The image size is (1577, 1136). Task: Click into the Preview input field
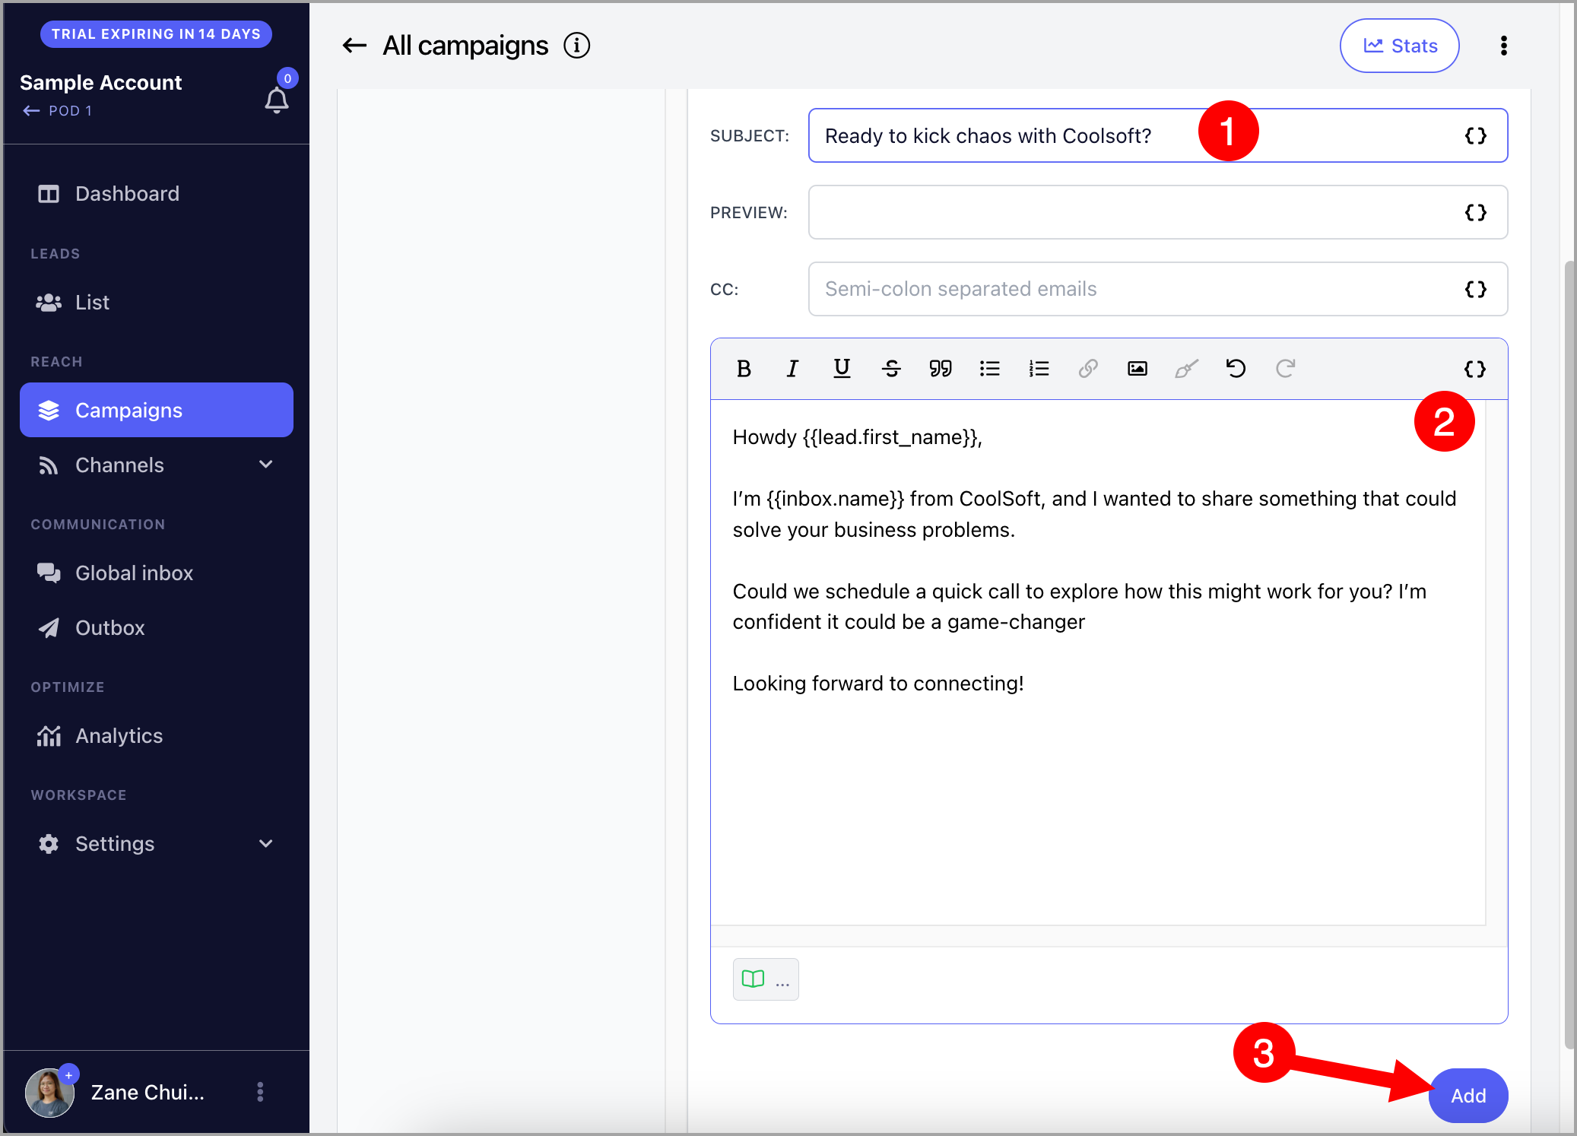[1157, 212]
